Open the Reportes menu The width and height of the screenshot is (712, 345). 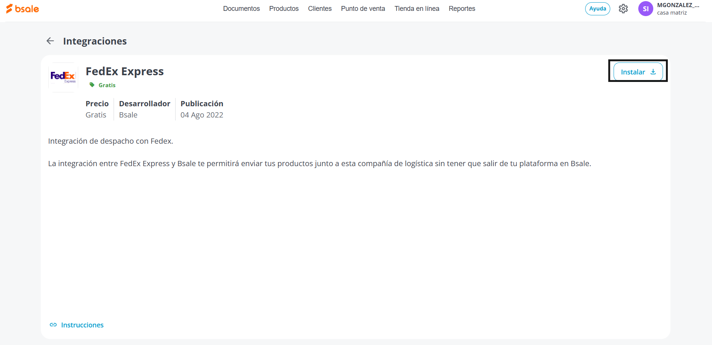pos(462,9)
